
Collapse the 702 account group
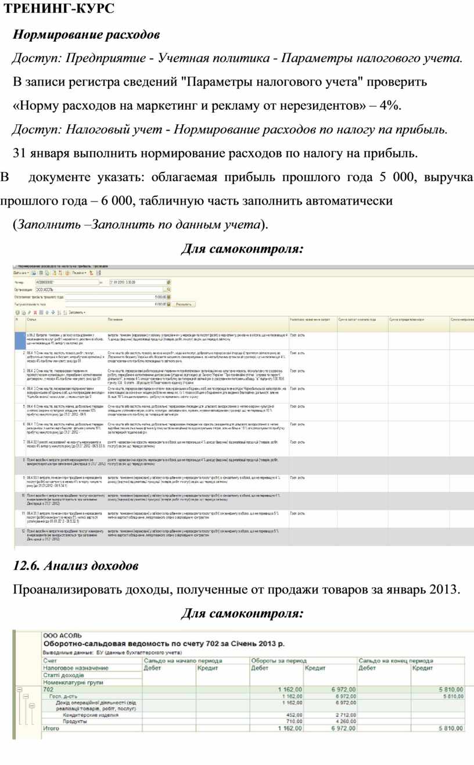coord(19,689)
